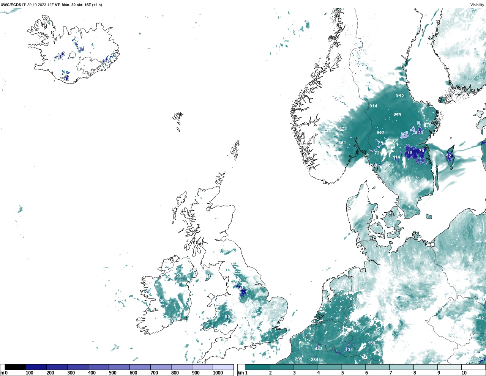Image resolution: width=486 pixels, height=376 pixels.
Task: Select the near-white swatch between km 9 and 10
Action: [450, 367]
